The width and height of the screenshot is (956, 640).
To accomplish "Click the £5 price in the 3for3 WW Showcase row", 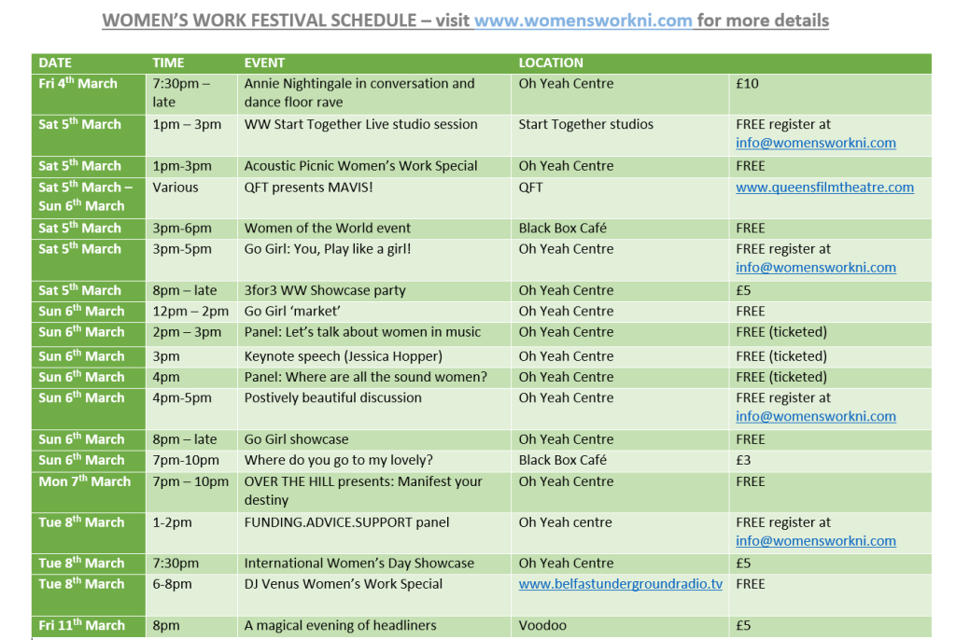I will click(x=830, y=291).
